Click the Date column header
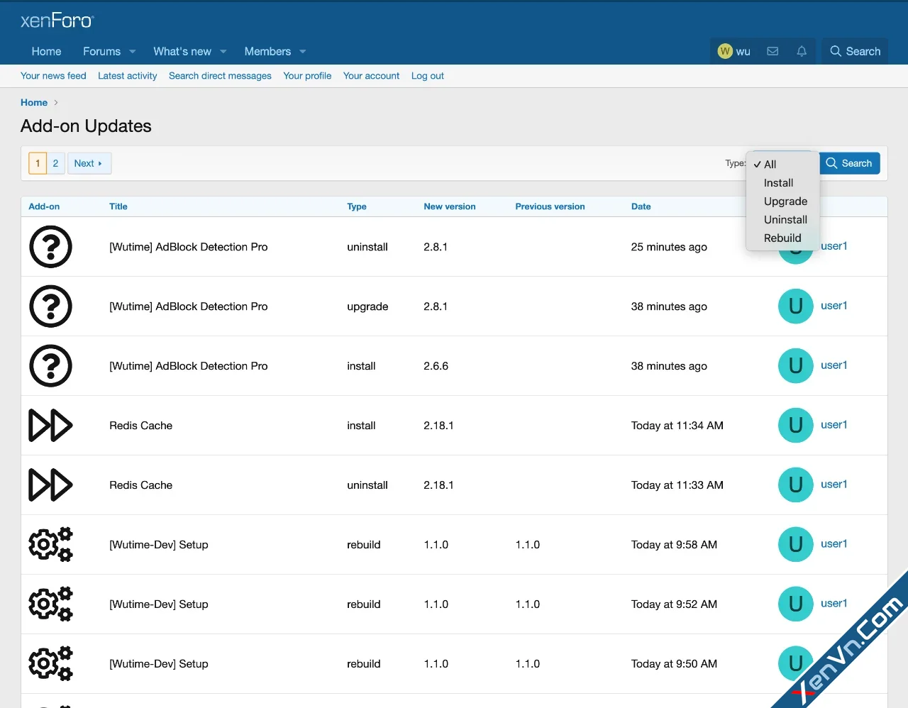 (641, 206)
